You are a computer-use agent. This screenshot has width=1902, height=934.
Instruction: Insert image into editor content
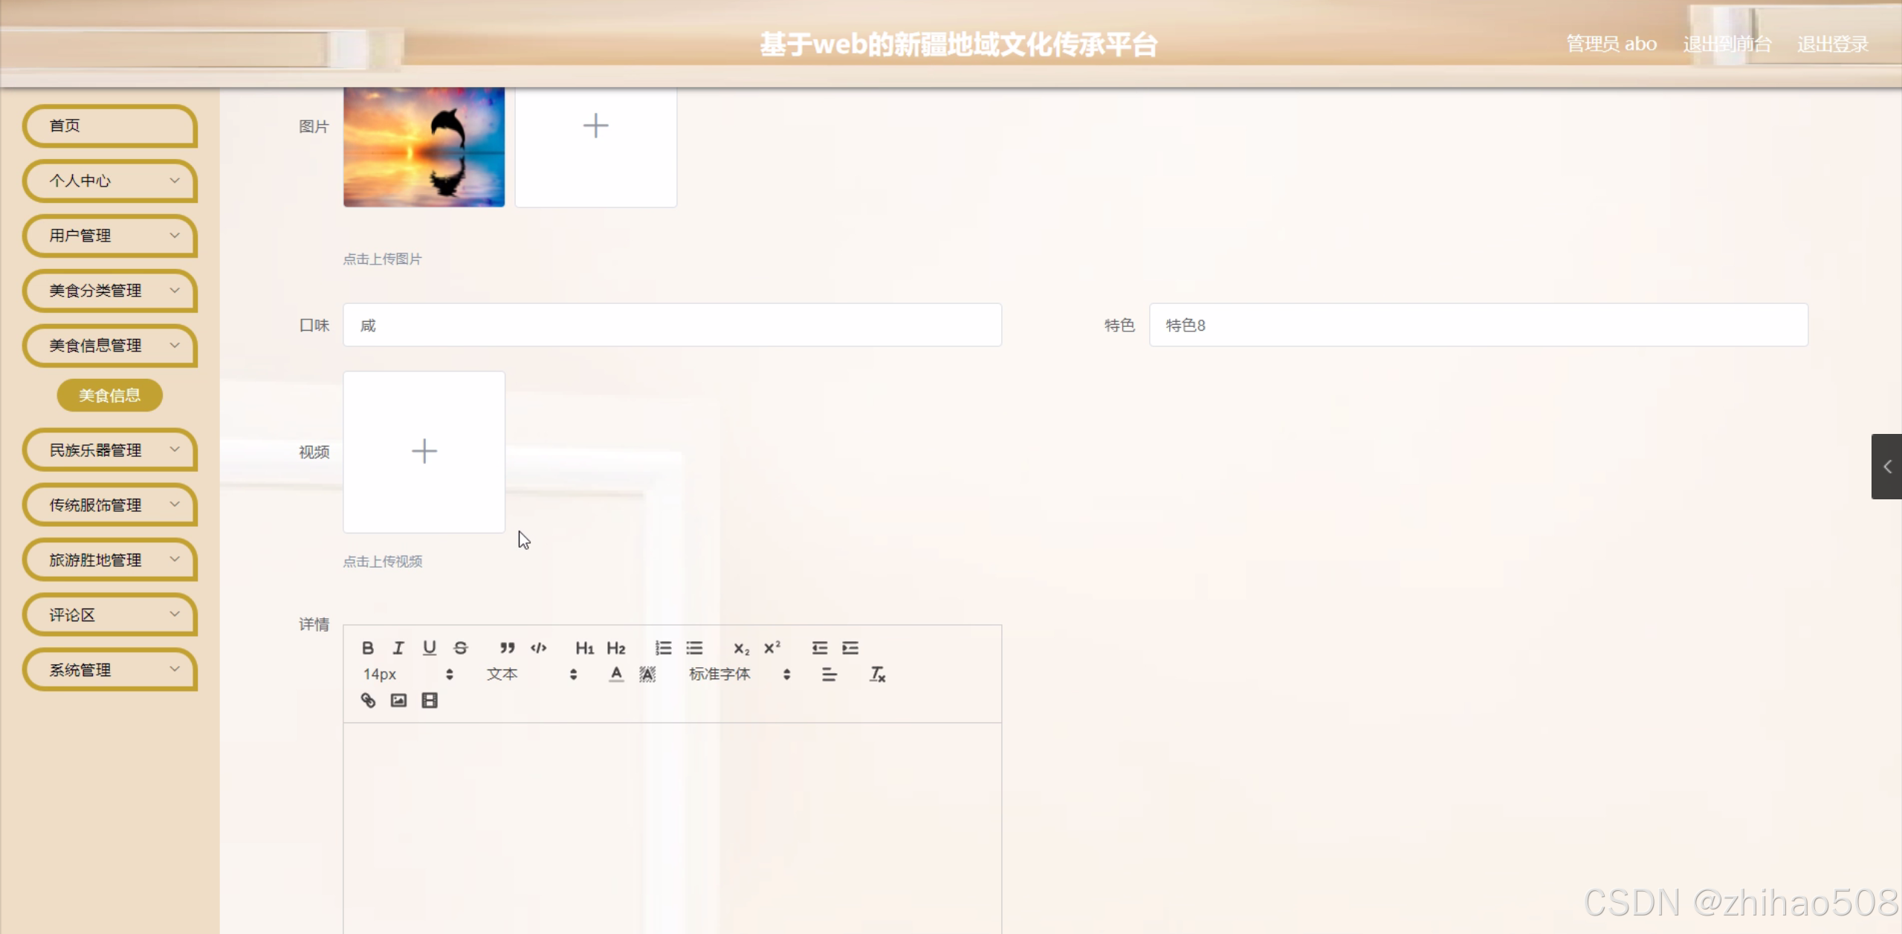[398, 701]
